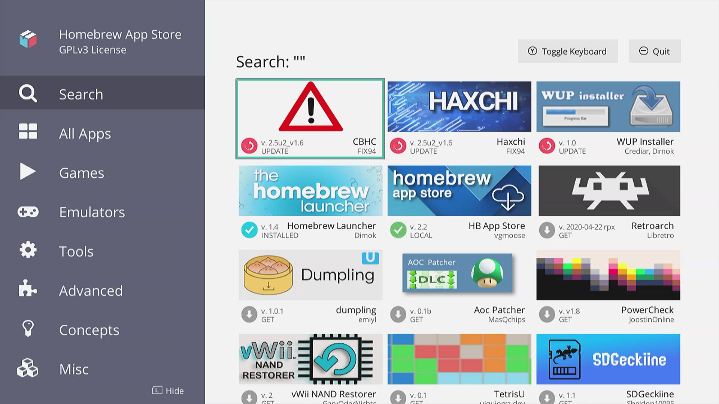719x404 pixels.
Task: Click the red update icon for CBHC
Action: (x=249, y=146)
